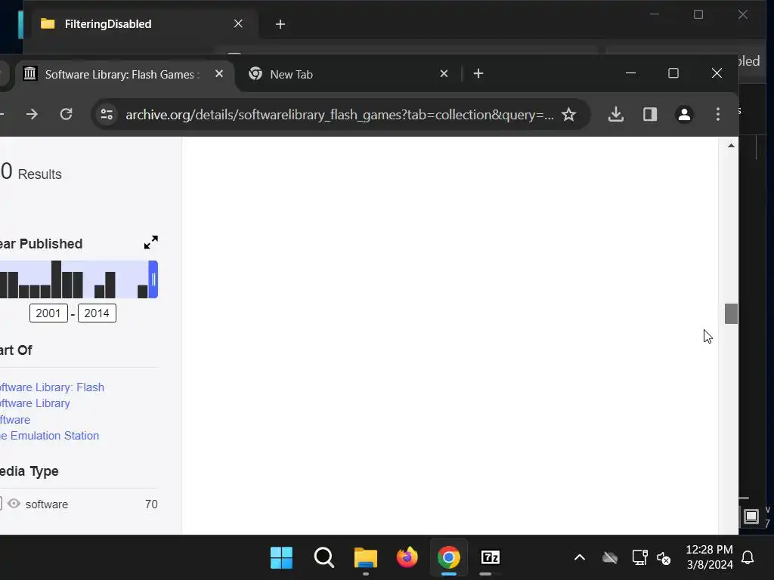Open Software Library collection link

pos(35,403)
